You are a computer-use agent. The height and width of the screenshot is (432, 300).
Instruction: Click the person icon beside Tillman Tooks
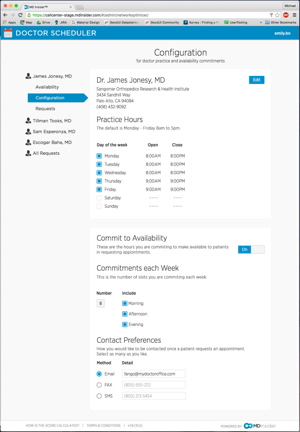point(28,121)
